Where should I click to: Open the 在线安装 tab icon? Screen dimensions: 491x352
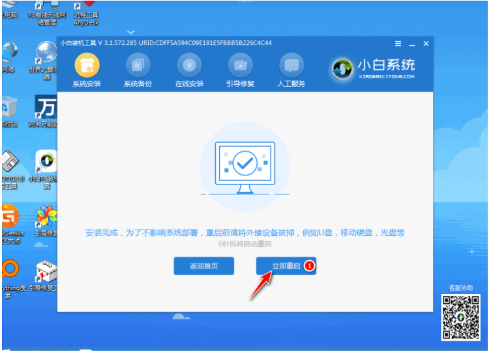189,65
